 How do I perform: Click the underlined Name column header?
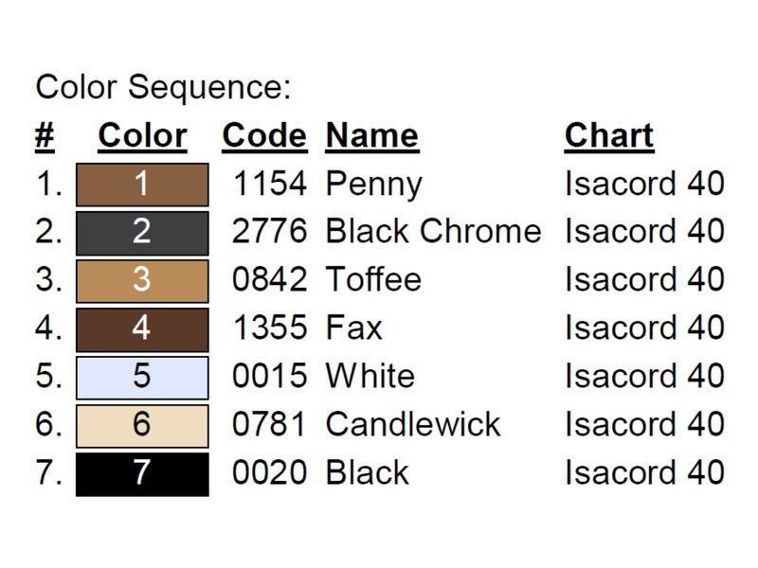click(372, 136)
